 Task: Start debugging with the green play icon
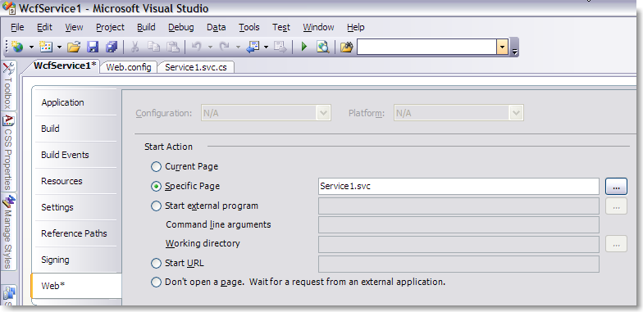pos(303,47)
